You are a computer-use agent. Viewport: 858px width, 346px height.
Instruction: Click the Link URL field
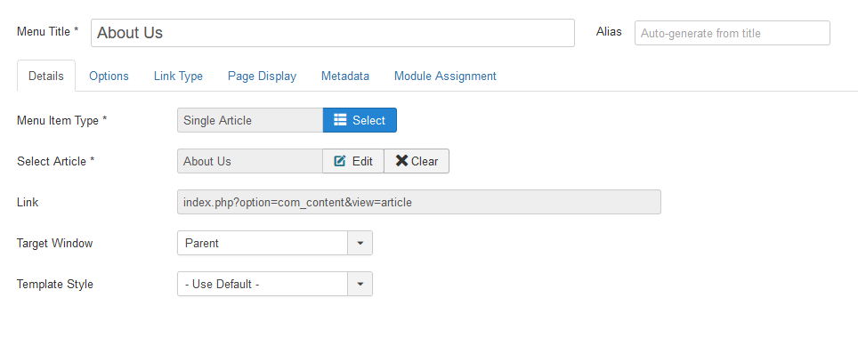click(419, 202)
